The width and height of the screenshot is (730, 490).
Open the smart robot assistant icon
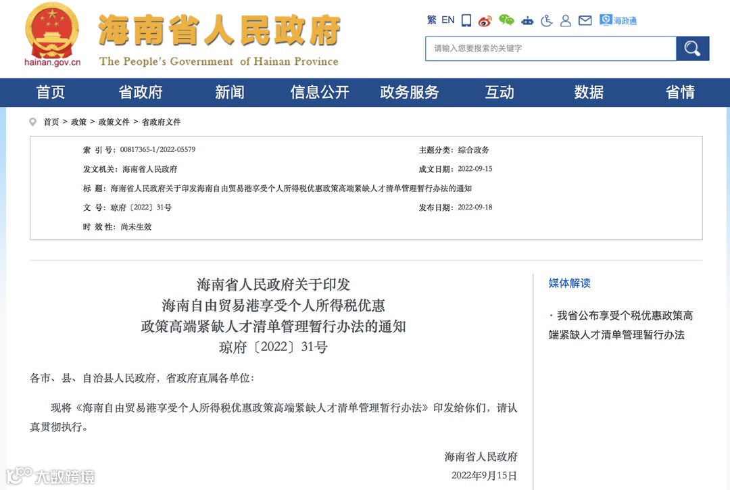tap(527, 20)
